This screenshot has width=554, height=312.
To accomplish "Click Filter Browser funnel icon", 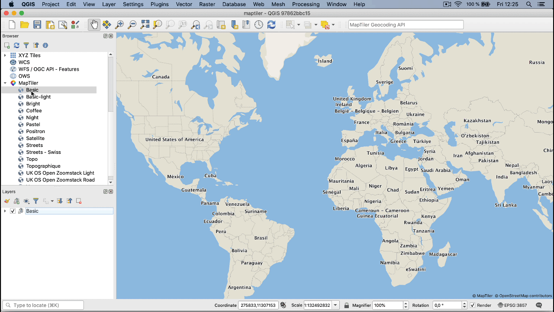I will [26, 45].
